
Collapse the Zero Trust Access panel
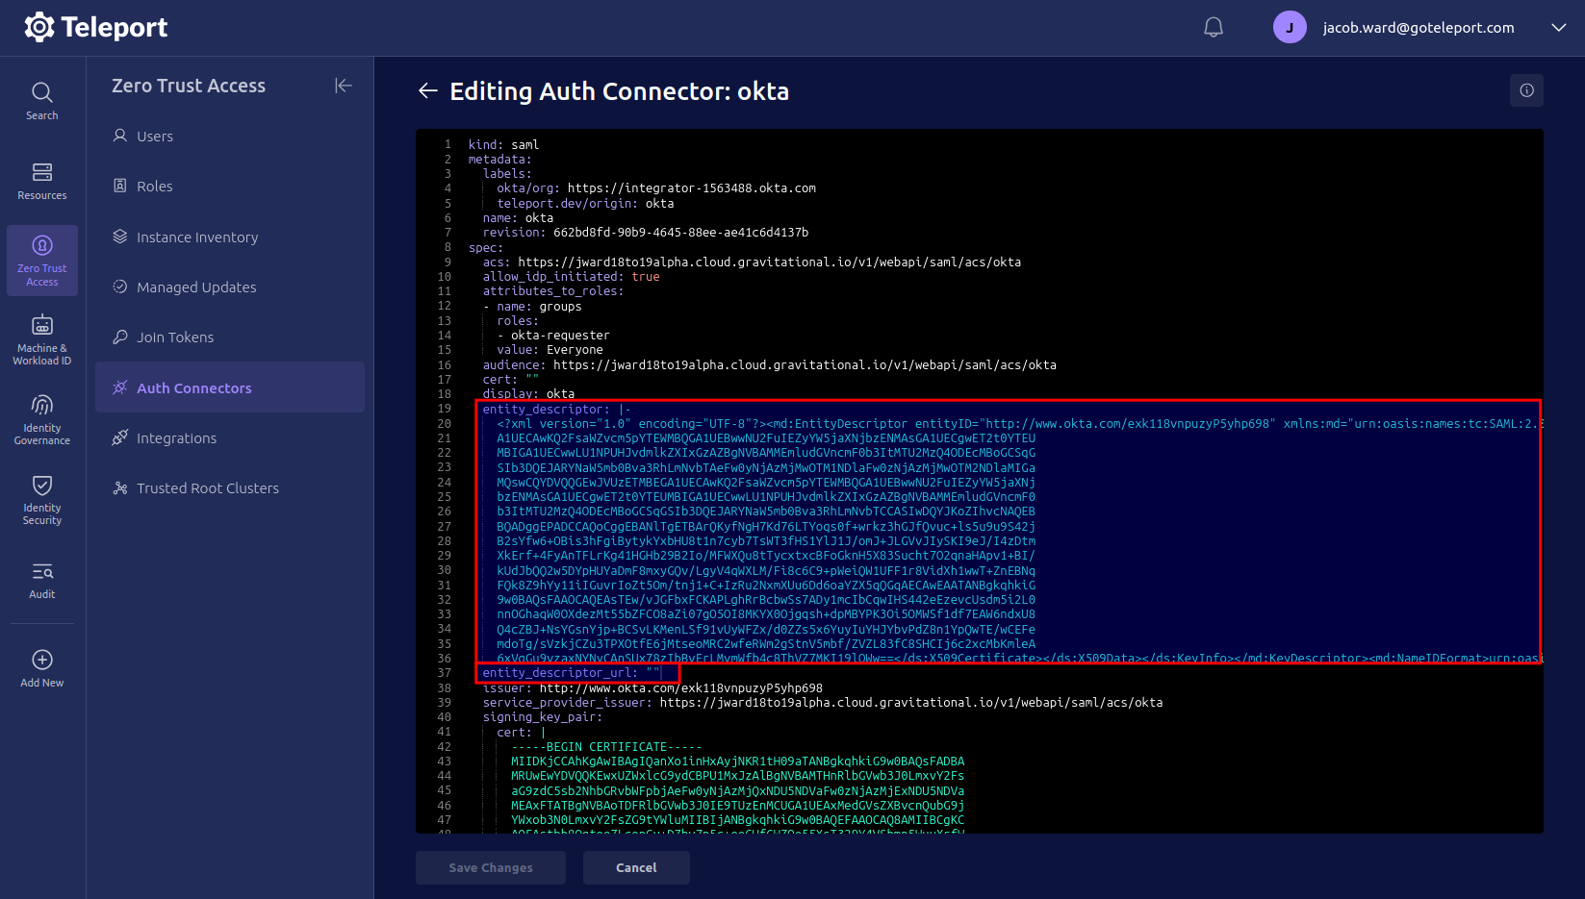click(x=344, y=86)
